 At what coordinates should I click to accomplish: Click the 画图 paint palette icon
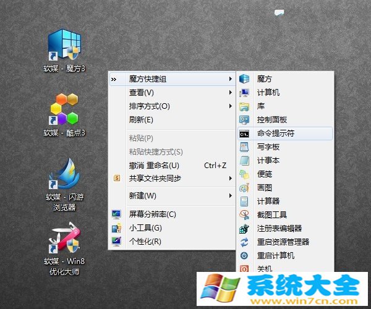point(244,188)
